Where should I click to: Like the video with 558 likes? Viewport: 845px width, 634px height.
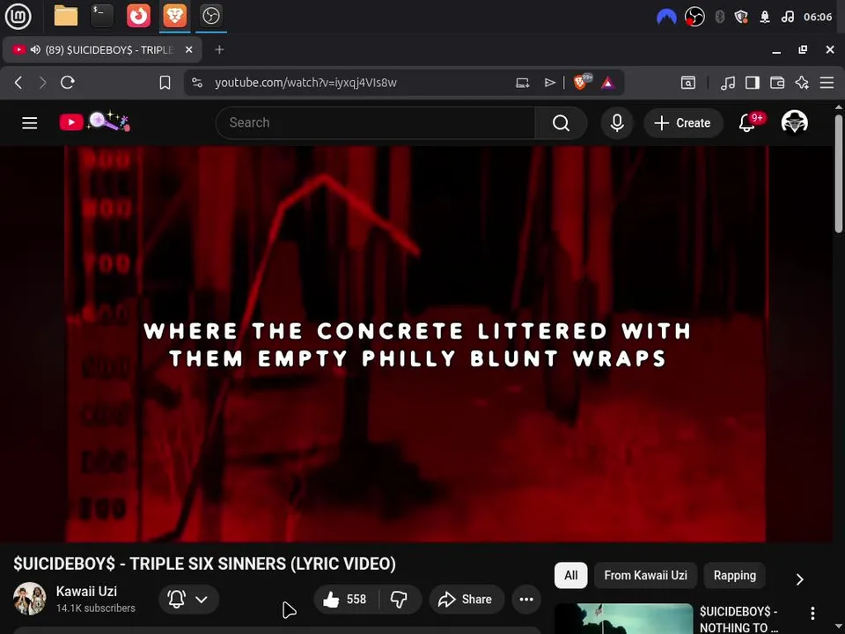point(345,600)
